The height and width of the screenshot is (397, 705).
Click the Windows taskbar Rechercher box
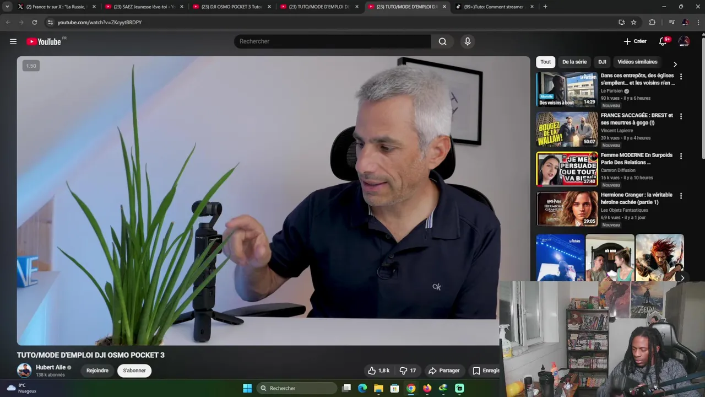pyautogui.click(x=297, y=388)
